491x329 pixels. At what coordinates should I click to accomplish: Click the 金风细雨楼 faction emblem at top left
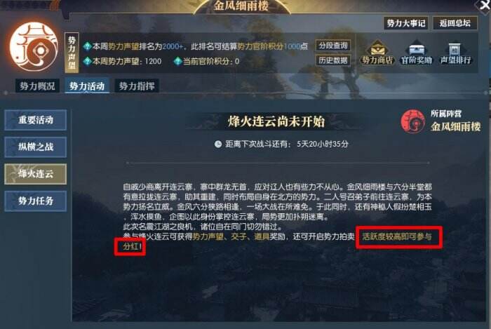click(x=34, y=47)
